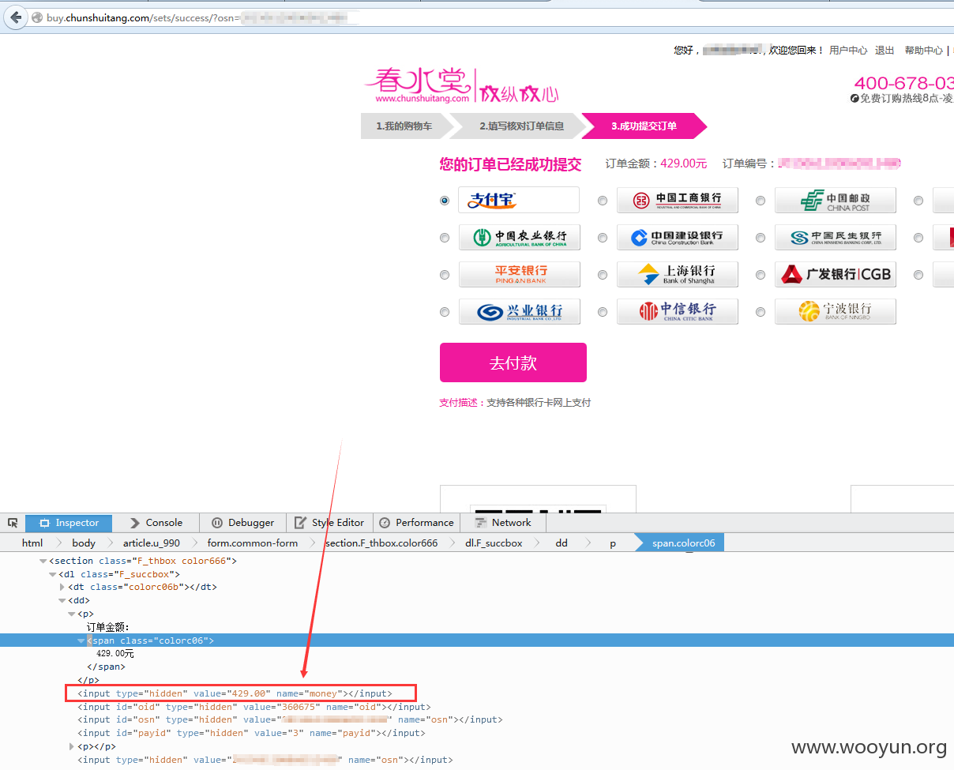
Task: Select body in the breadcrumb
Action: [x=84, y=543]
